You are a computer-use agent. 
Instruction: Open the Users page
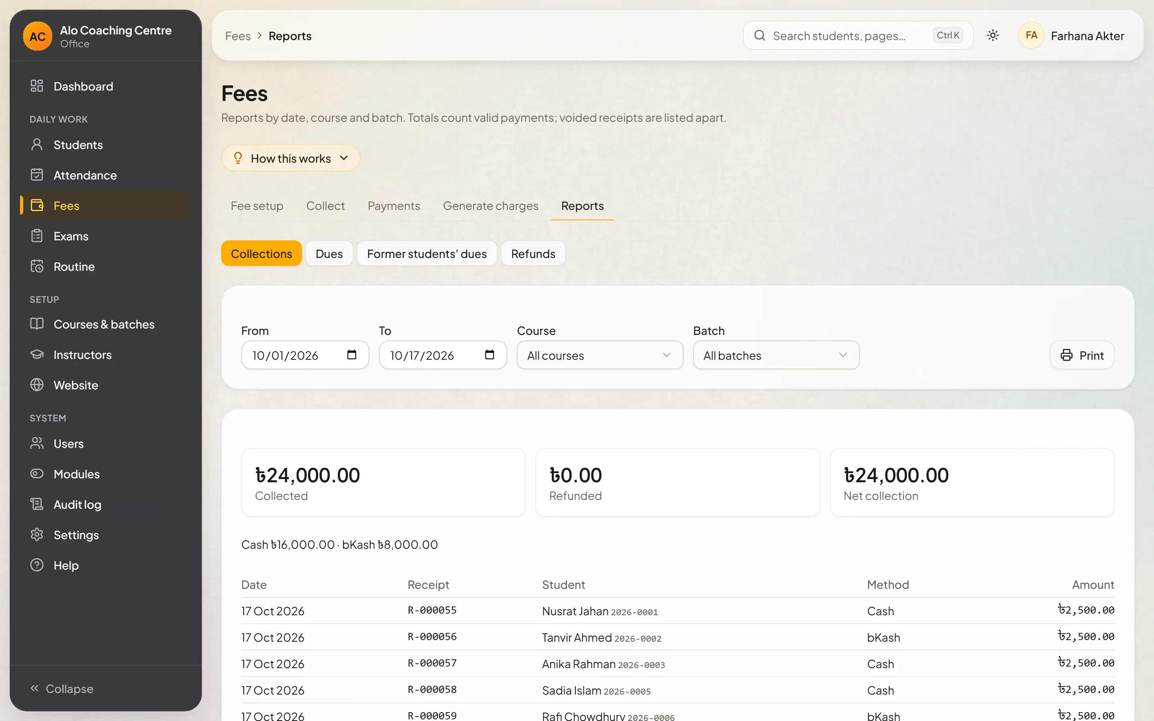[x=105, y=443]
